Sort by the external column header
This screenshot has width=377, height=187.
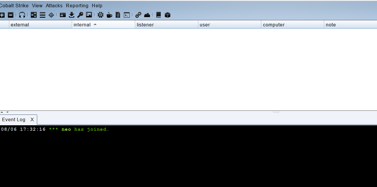(40, 25)
